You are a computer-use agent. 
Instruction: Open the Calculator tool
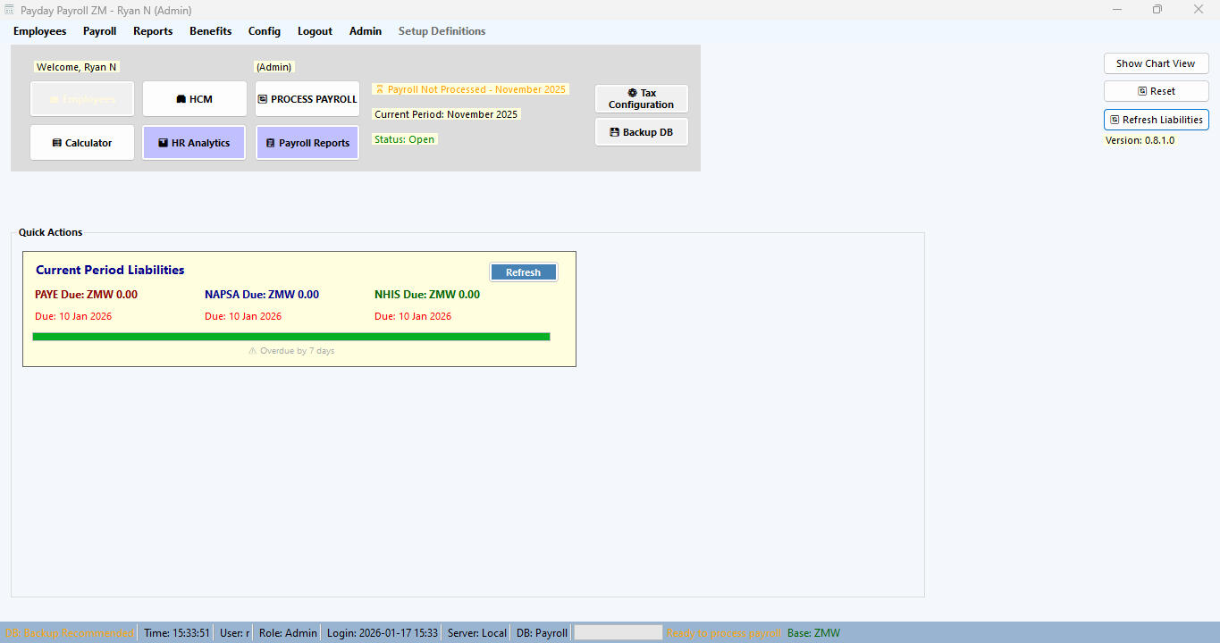coord(82,143)
